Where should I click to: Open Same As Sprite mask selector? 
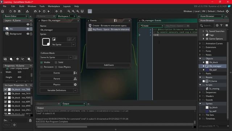pos(71,57)
